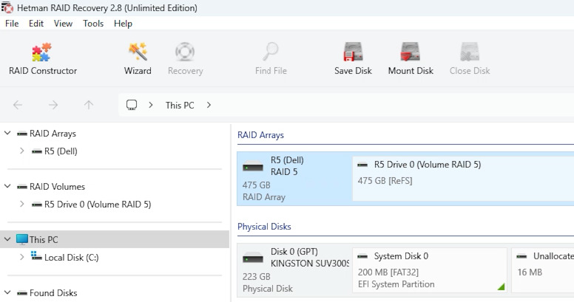Open the RAID Constructor tool
Viewport: 574px width, 302px height.
[42, 59]
